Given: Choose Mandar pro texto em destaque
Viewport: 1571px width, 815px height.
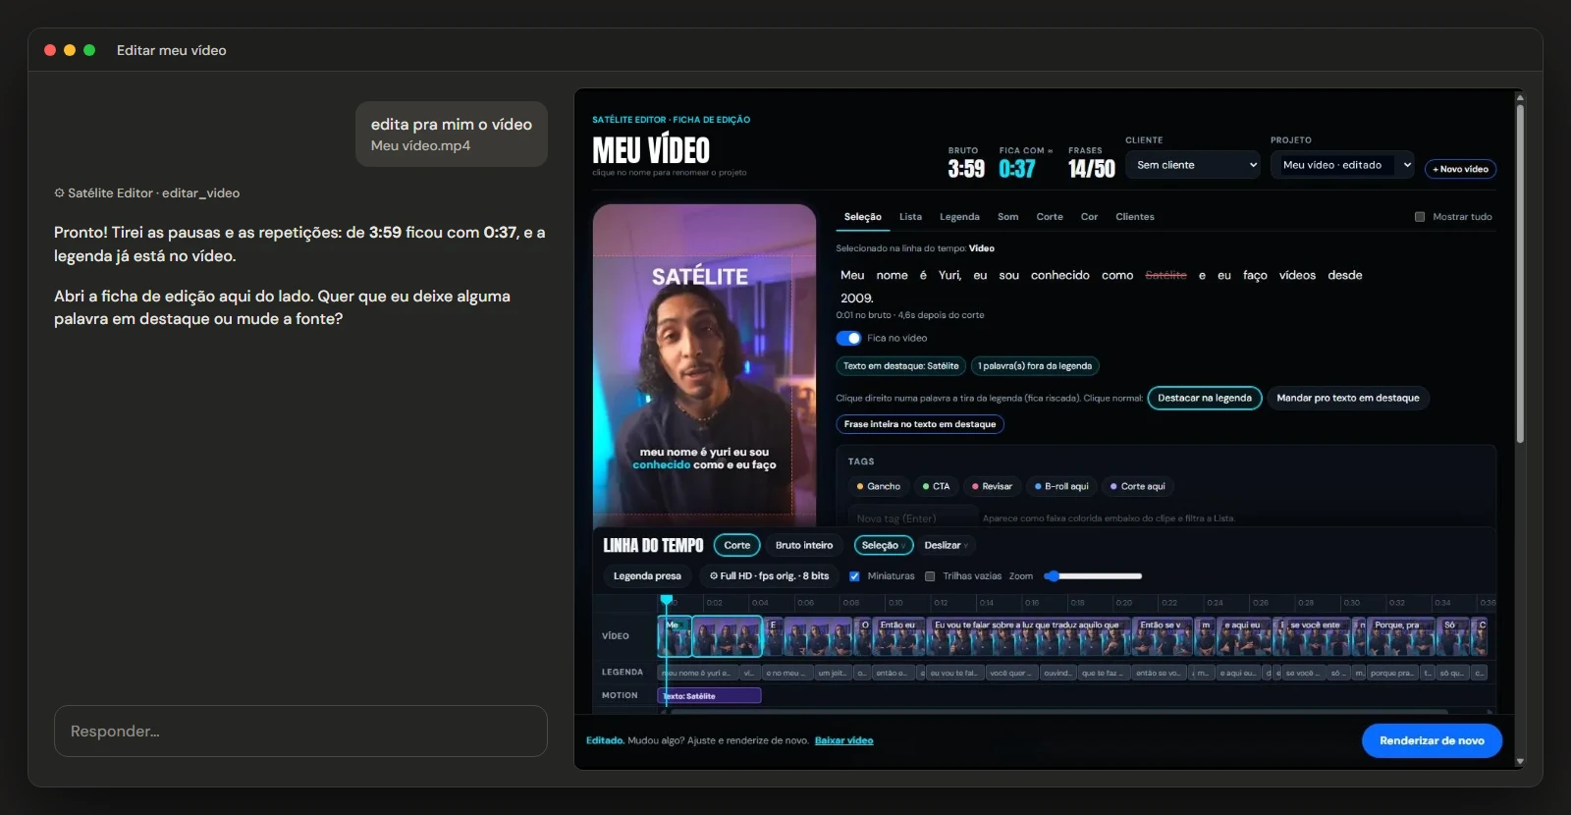Looking at the screenshot, I should [x=1348, y=398].
